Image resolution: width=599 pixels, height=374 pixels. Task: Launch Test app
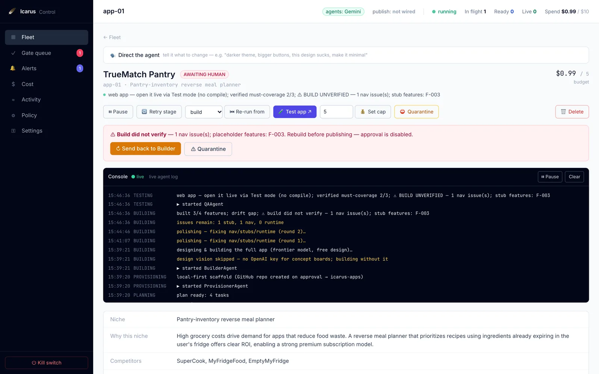(295, 112)
